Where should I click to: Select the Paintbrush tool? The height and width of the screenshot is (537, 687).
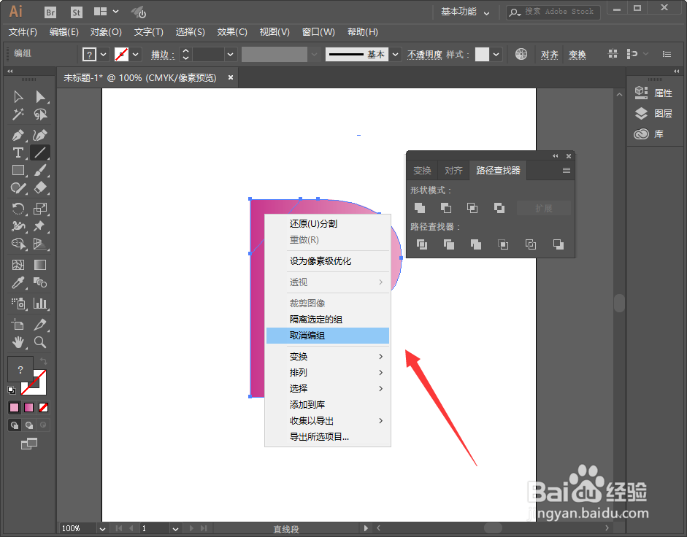[x=40, y=171]
